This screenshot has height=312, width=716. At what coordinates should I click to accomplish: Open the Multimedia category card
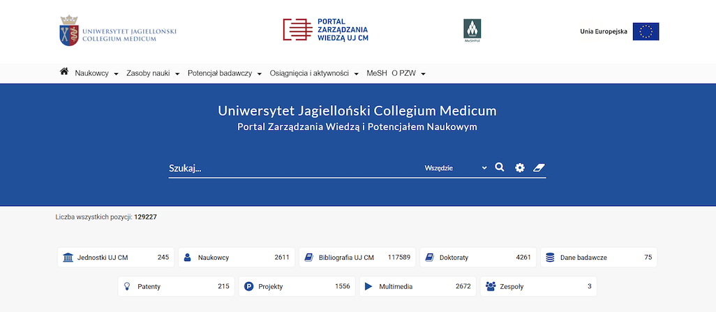tap(418, 286)
